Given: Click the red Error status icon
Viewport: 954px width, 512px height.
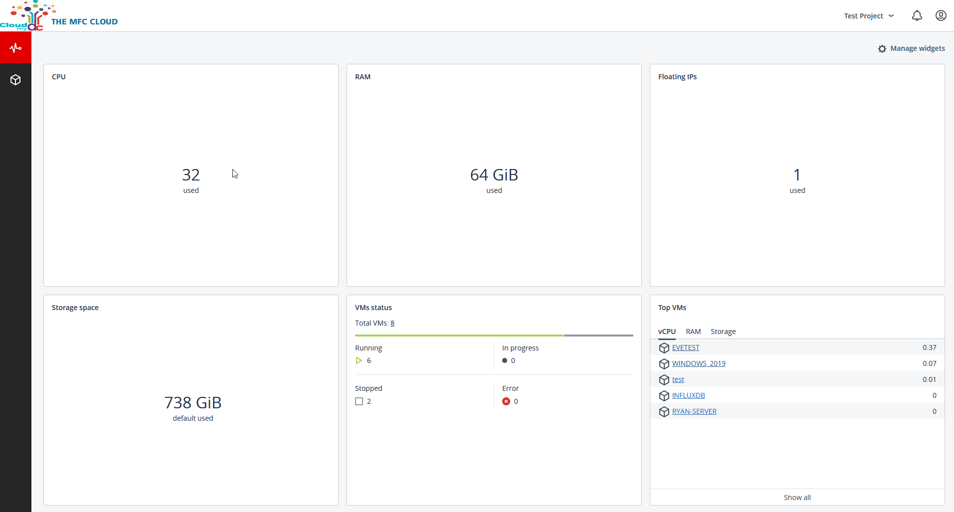Looking at the screenshot, I should (506, 401).
